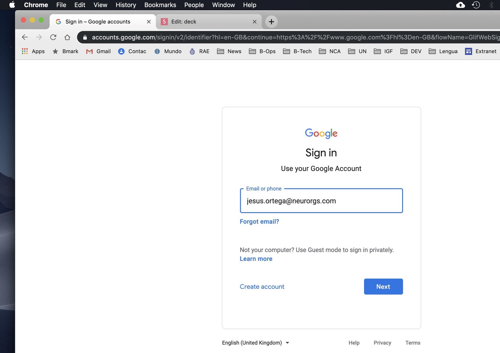Click the Next button
The width and height of the screenshot is (500, 353).
383,287
